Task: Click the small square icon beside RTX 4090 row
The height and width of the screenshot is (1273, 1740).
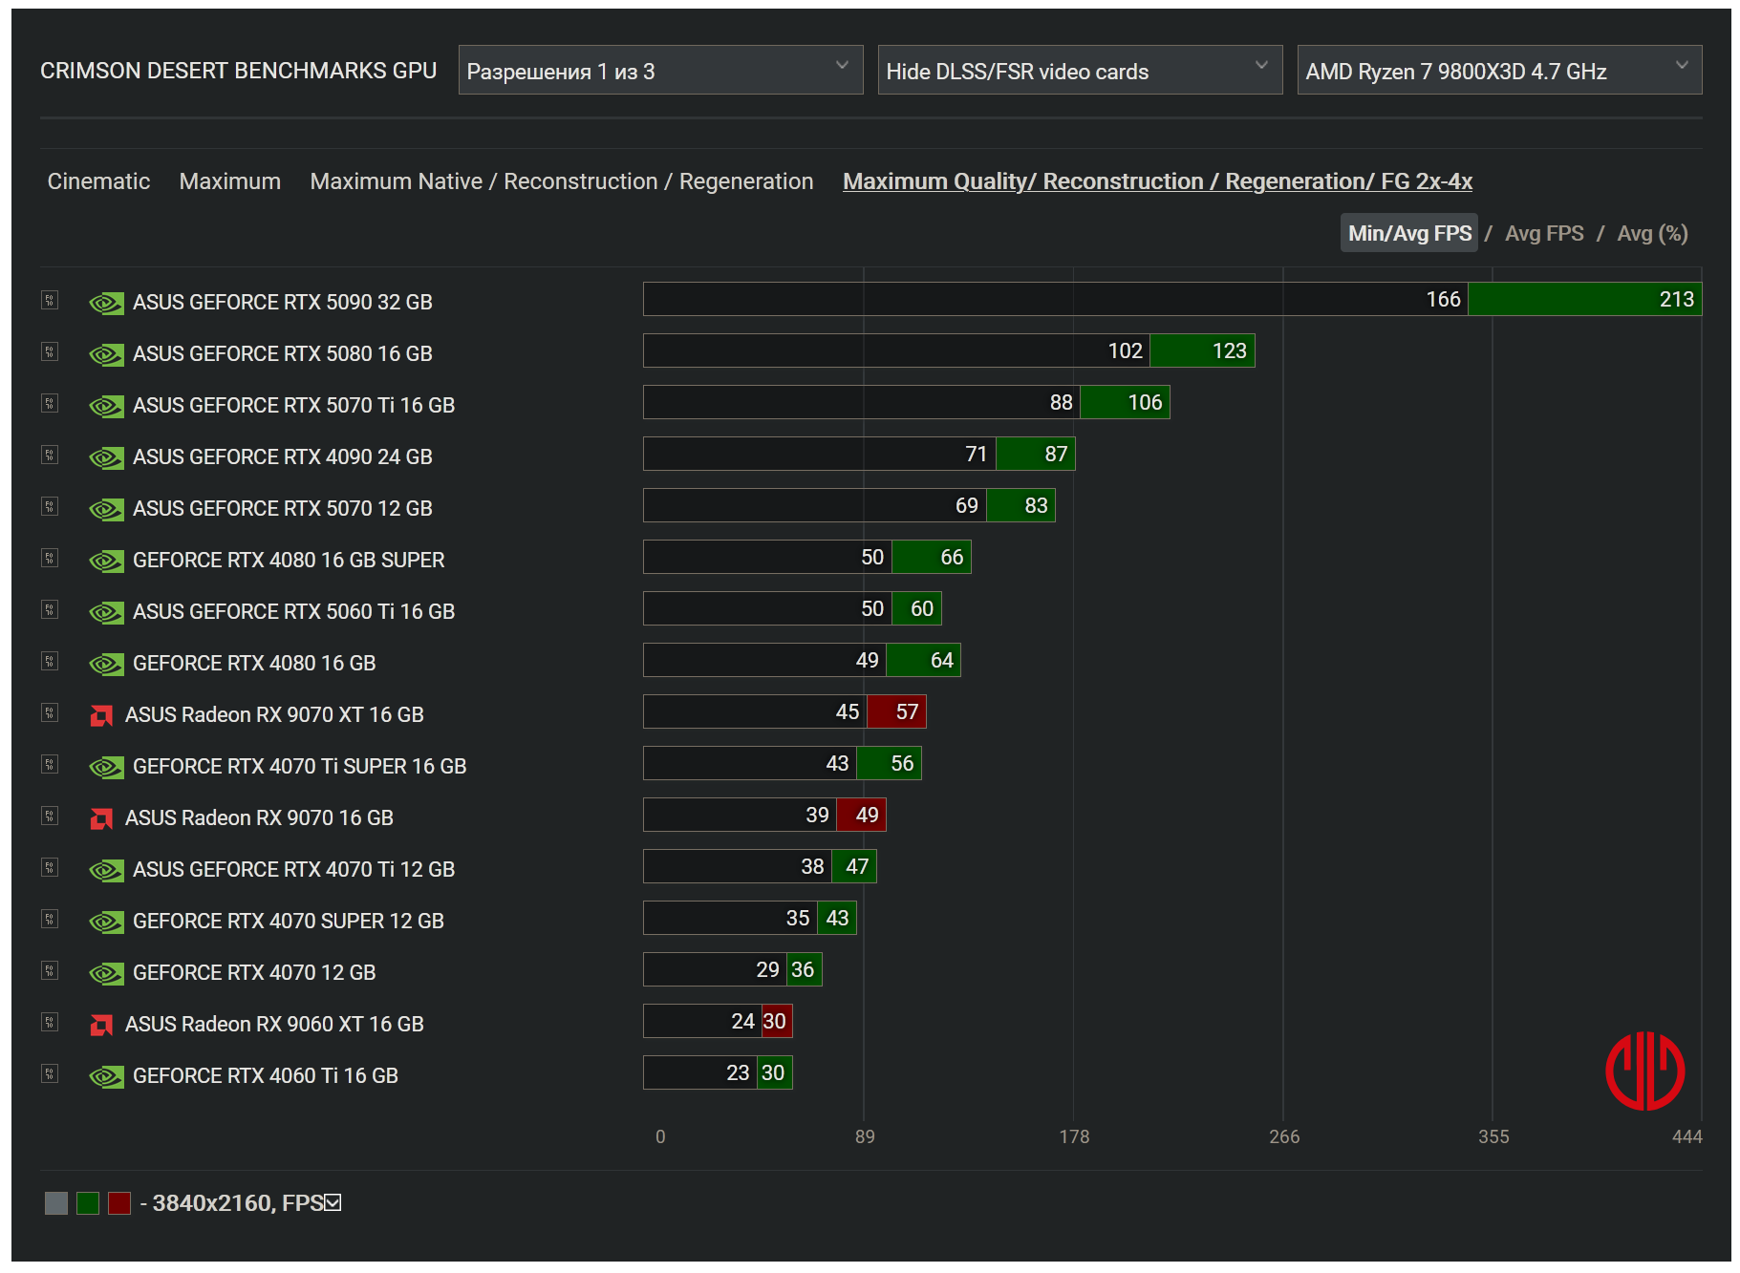Action: (x=50, y=456)
